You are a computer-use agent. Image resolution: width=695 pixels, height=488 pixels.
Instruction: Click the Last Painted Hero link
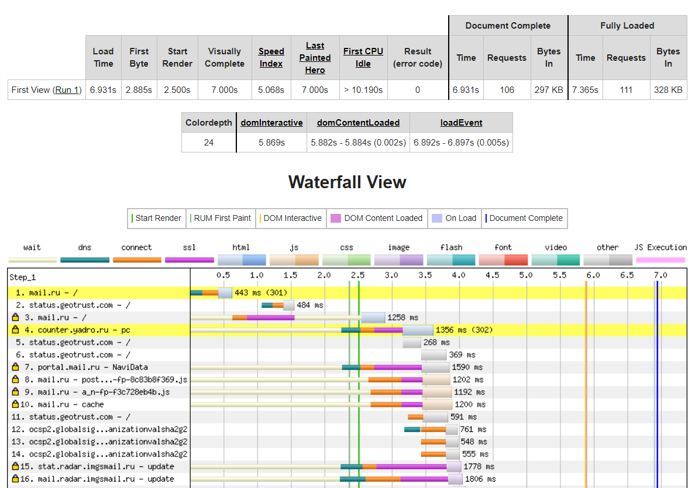pyautogui.click(x=315, y=57)
